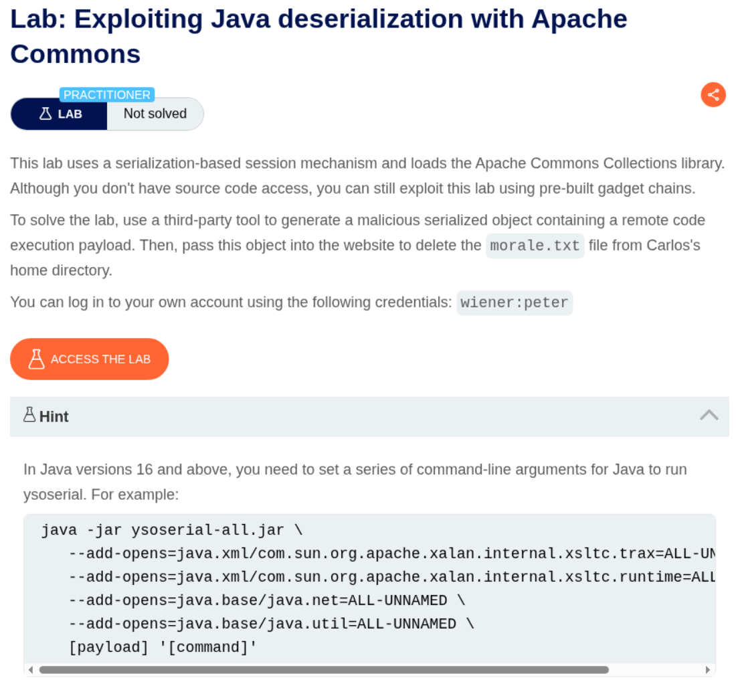Open the lab via ACCESS THE LAB text
This screenshot has width=736, height=684.
100,359
